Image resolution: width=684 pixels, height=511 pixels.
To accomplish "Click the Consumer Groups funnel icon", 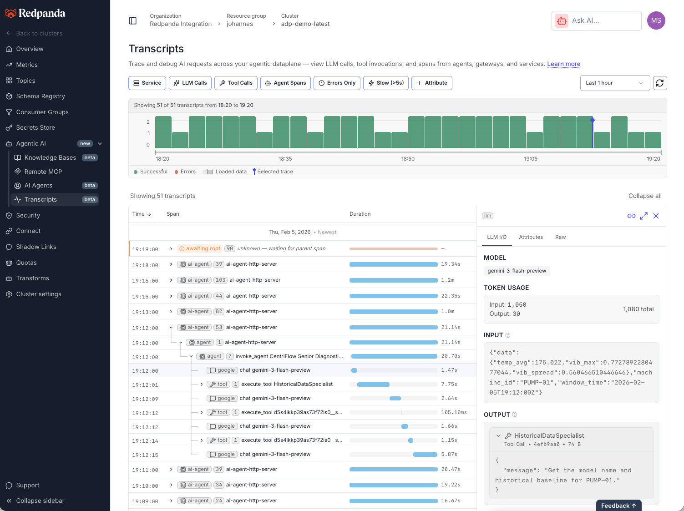I will 9,112.
